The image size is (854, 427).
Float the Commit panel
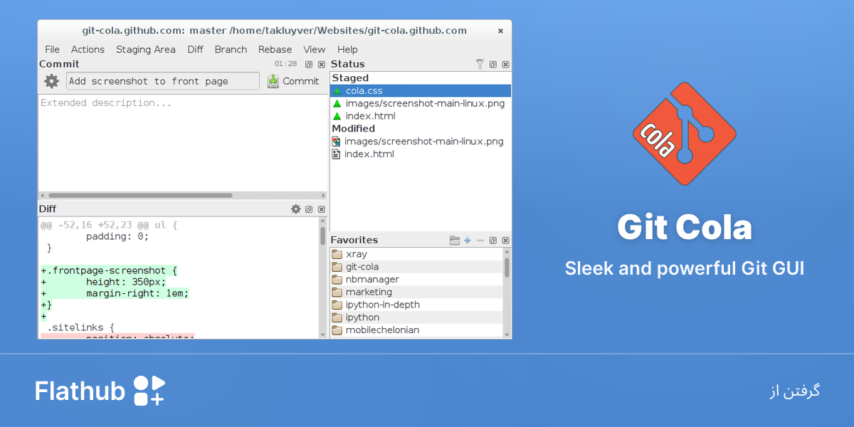309,64
